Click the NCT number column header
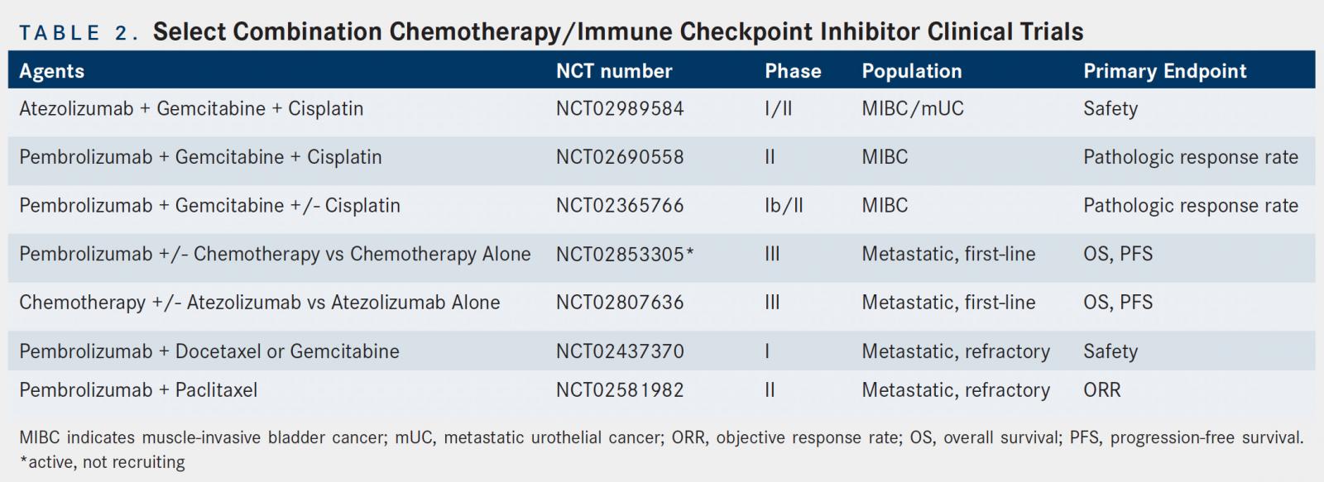The width and height of the screenshot is (1324, 482). point(614,71)
